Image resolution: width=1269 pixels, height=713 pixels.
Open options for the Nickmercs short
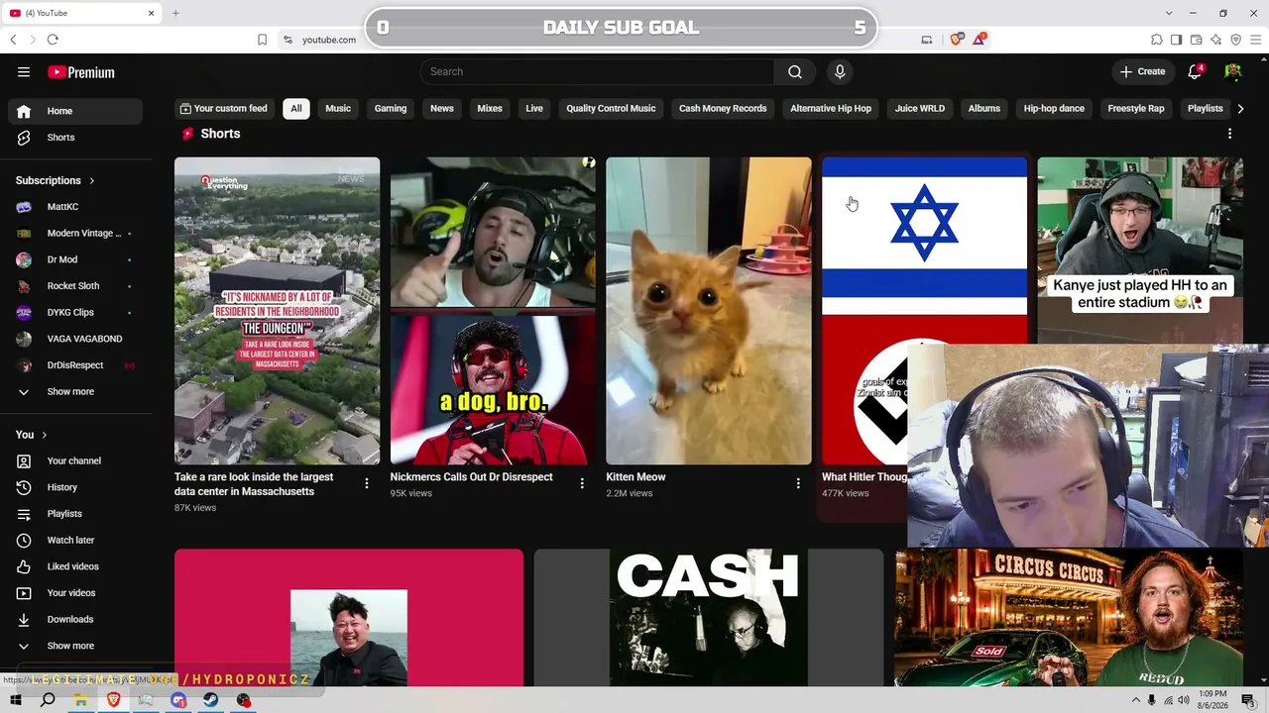point(582,483)
